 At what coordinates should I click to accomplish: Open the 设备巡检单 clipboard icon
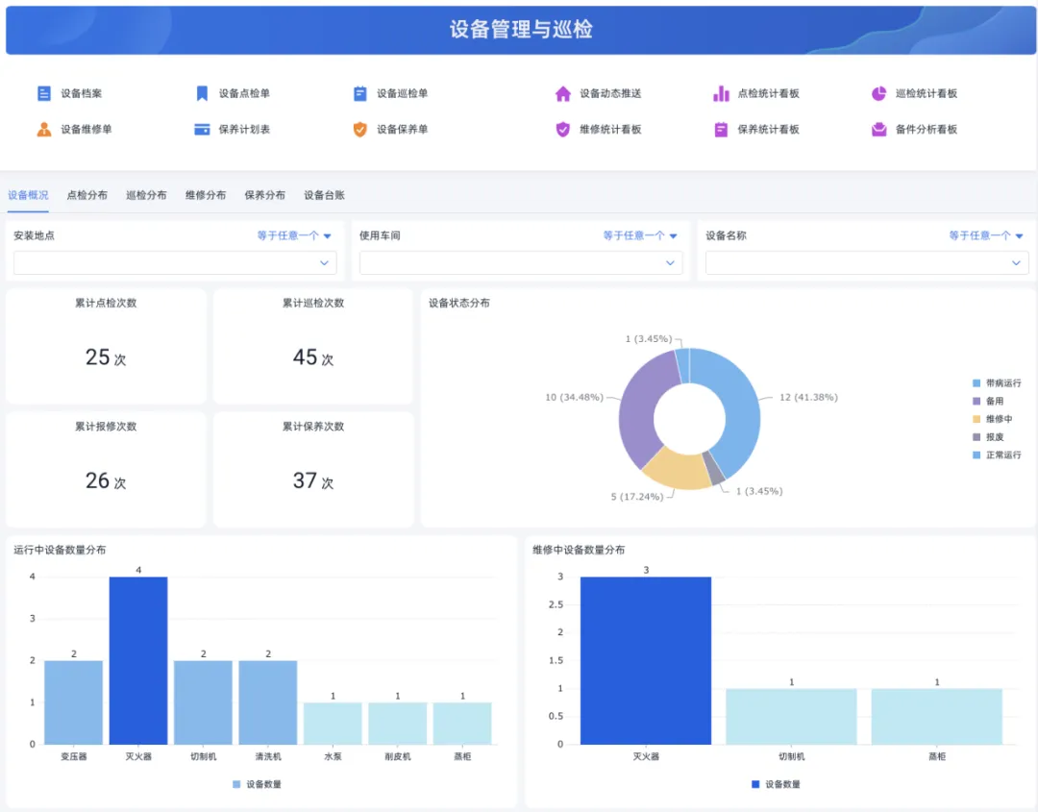(x=360, y=93)
